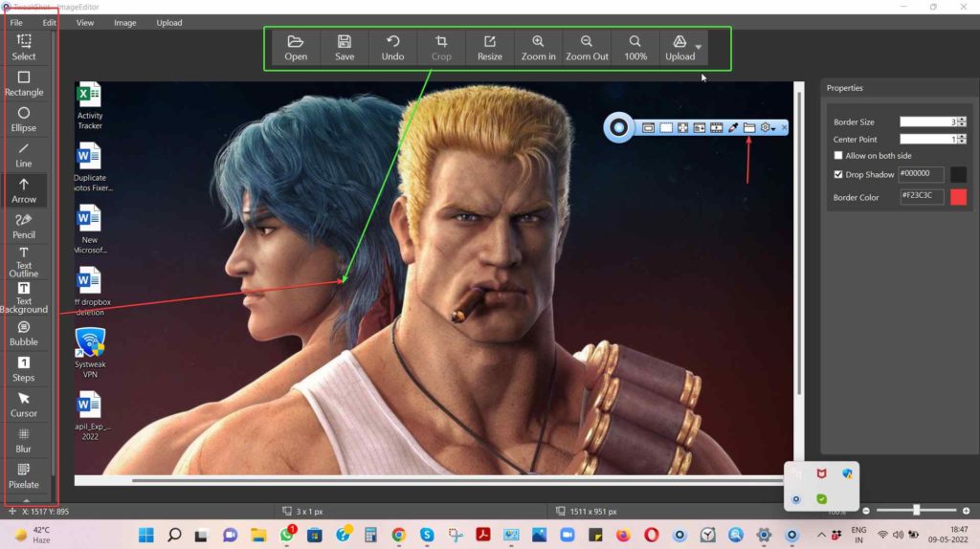Image resolution: width=980 pixels, height=549 pixels.
Task: Open the Resize option
Action: click(489, 48)
